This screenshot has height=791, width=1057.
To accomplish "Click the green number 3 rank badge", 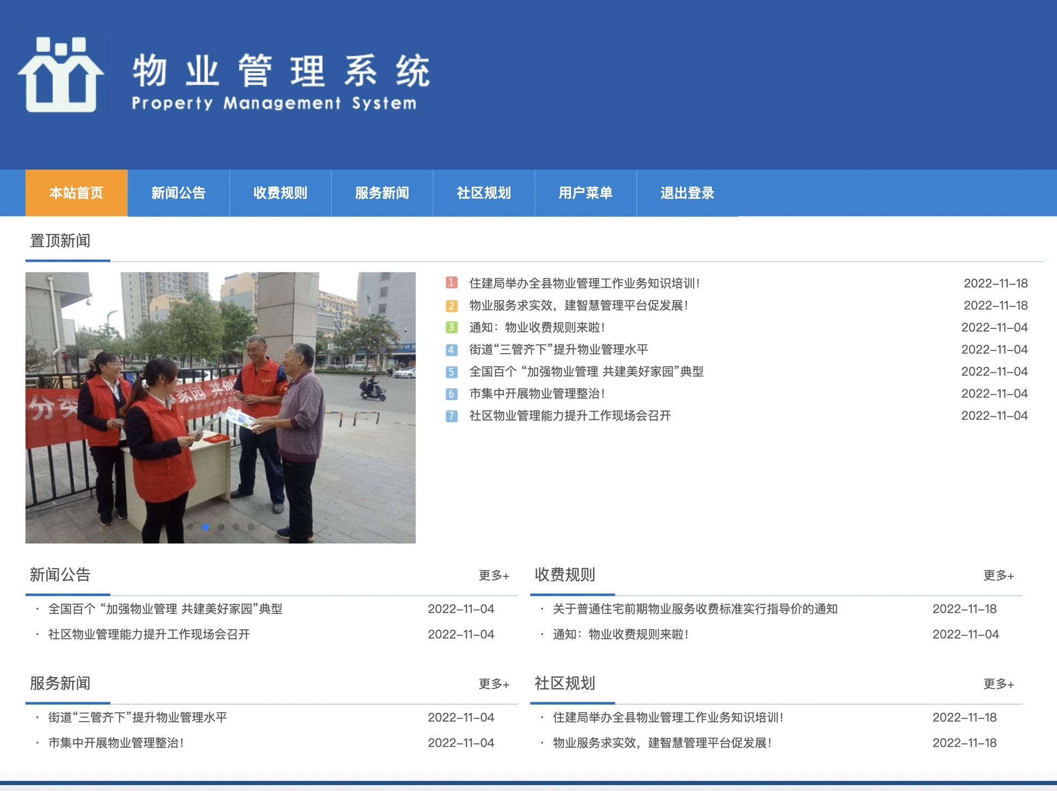I will 451,327.
